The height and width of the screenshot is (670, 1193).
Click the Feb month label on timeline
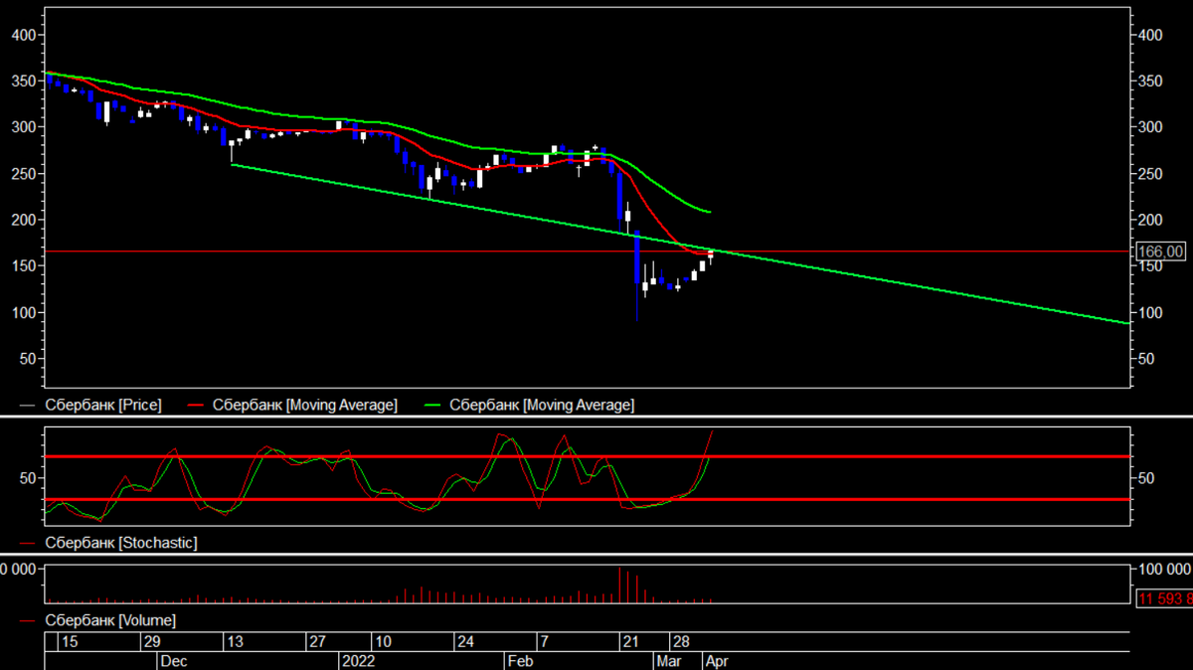(x=519, y=660)
